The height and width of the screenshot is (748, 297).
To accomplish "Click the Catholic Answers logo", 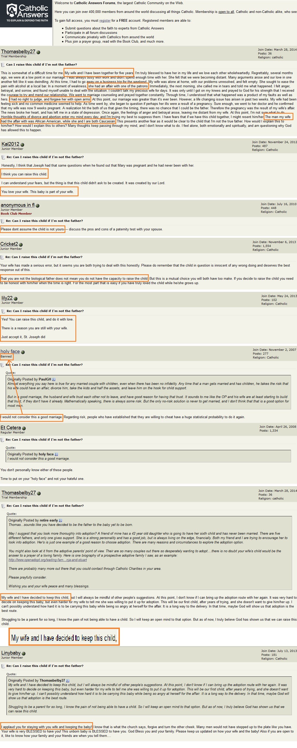I will [x=26, y=13].
